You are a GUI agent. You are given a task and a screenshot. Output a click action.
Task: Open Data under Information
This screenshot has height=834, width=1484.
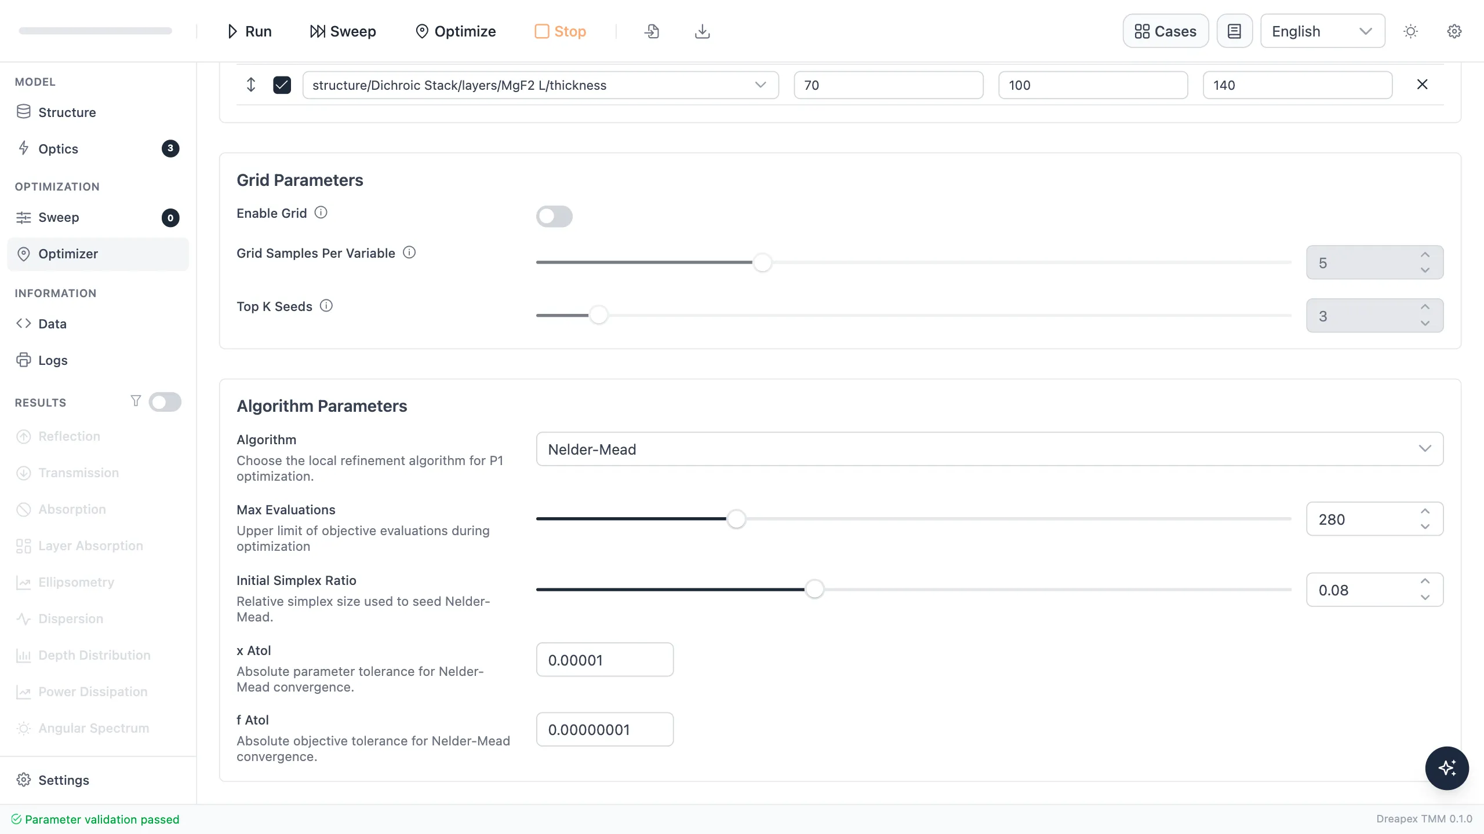[98, 324]
